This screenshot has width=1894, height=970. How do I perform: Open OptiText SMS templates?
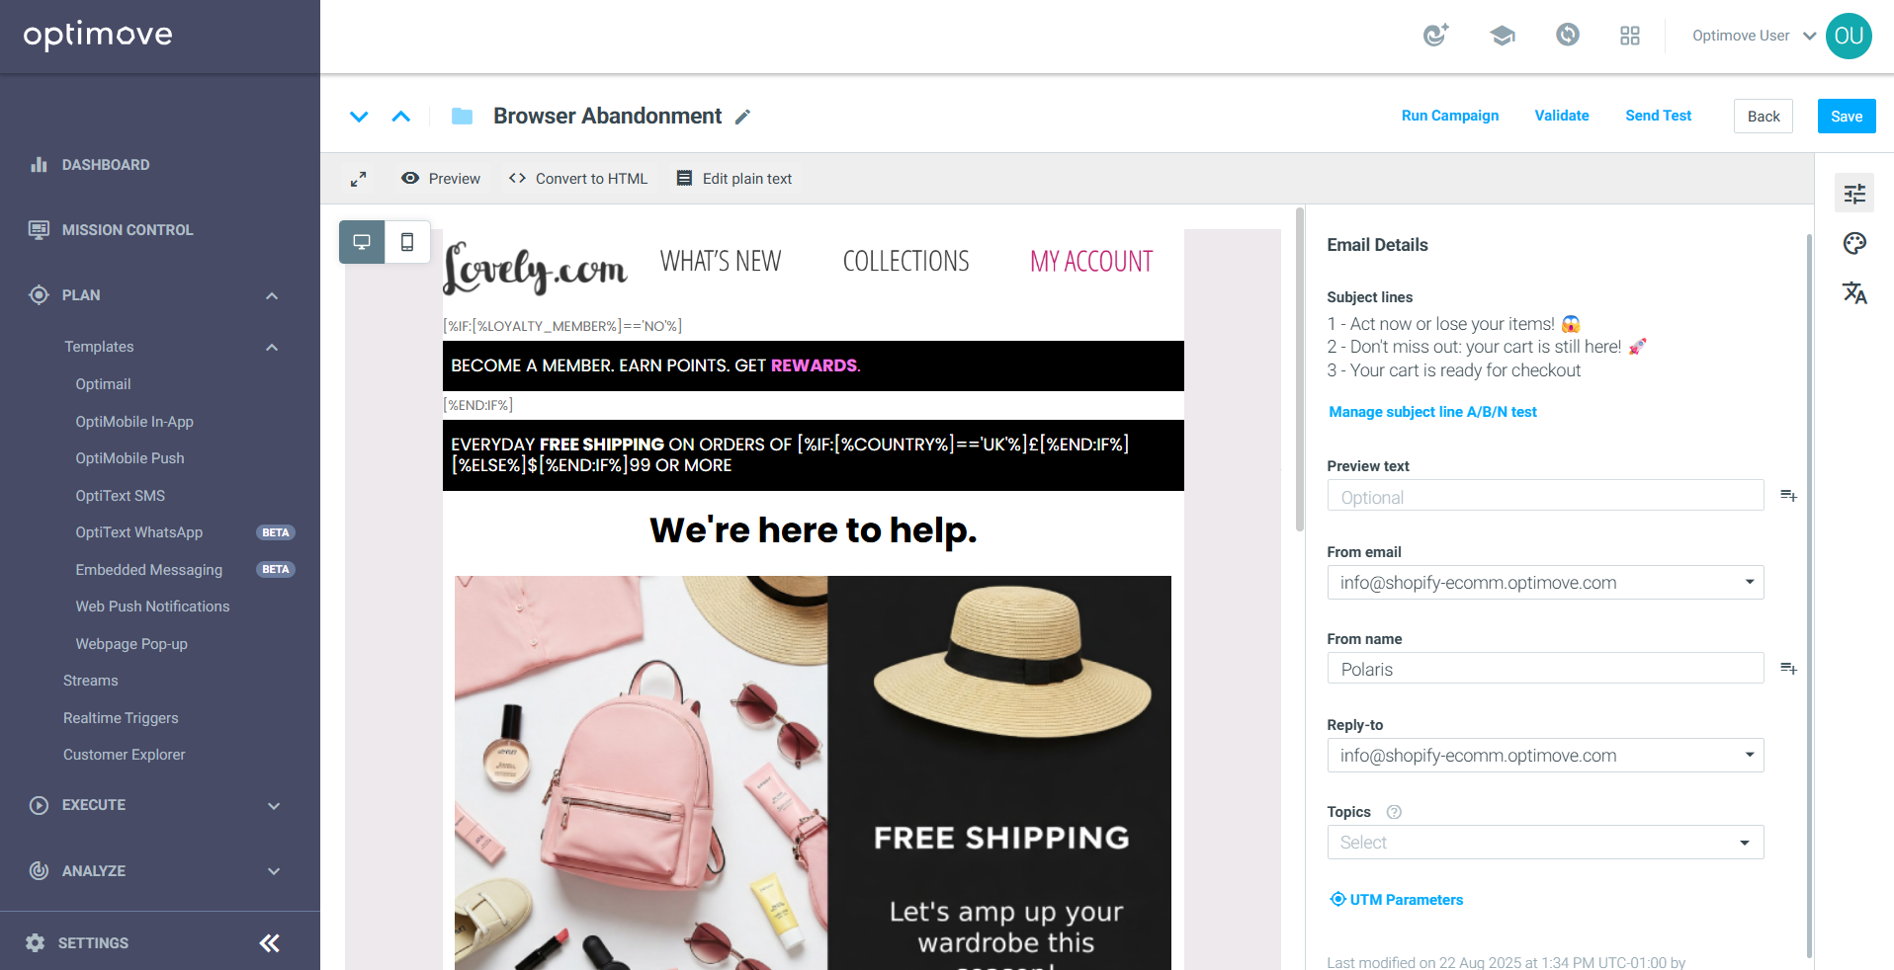pyautogui.click(x=121, y=496)
